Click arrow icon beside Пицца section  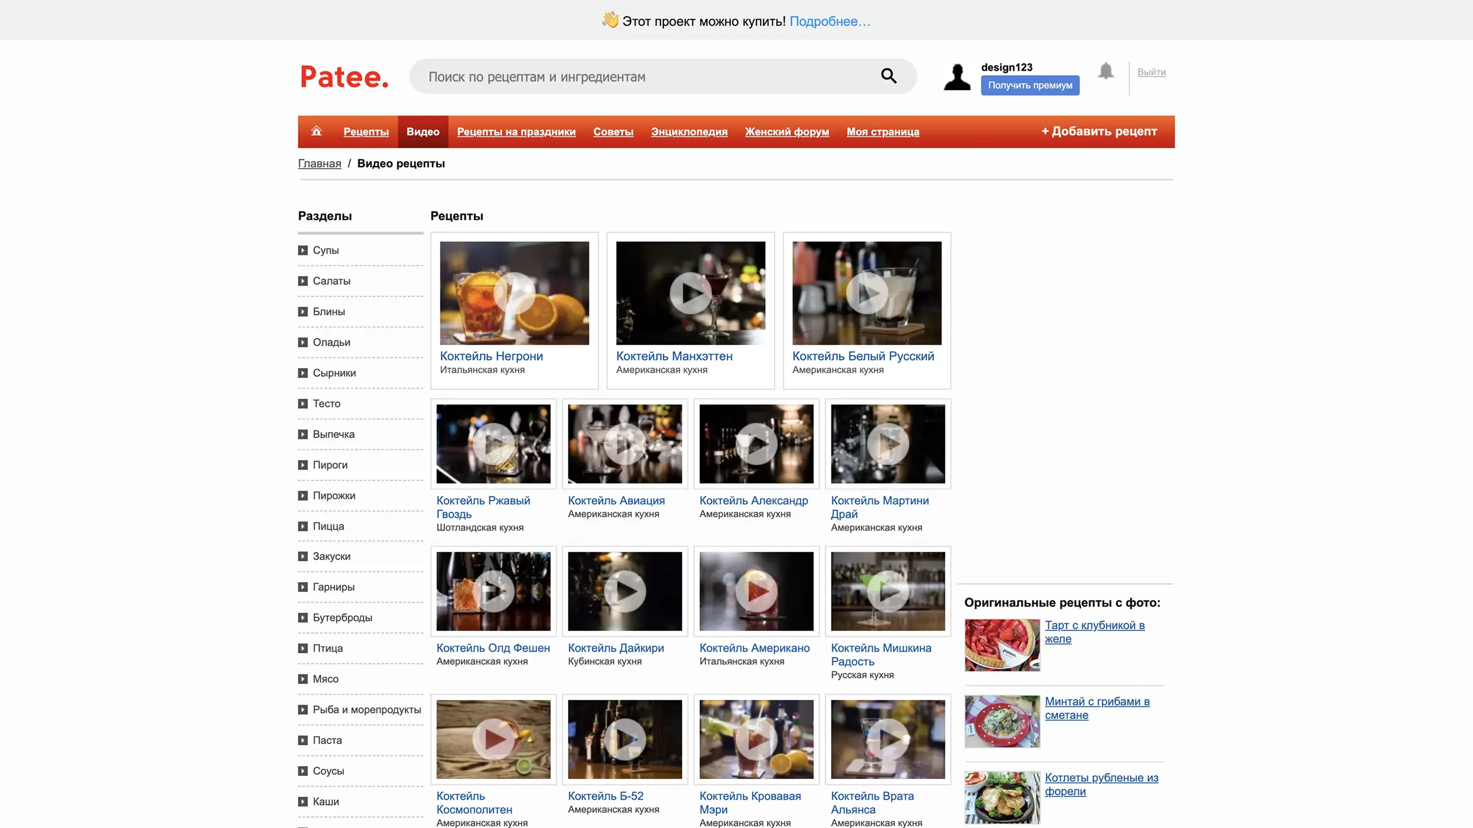click(x=303, y=526)
